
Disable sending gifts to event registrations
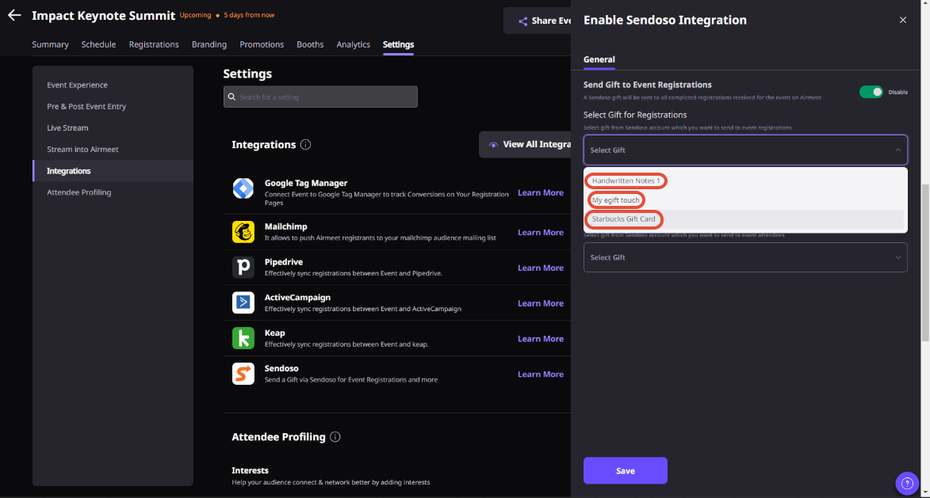[x=870, y=92]
